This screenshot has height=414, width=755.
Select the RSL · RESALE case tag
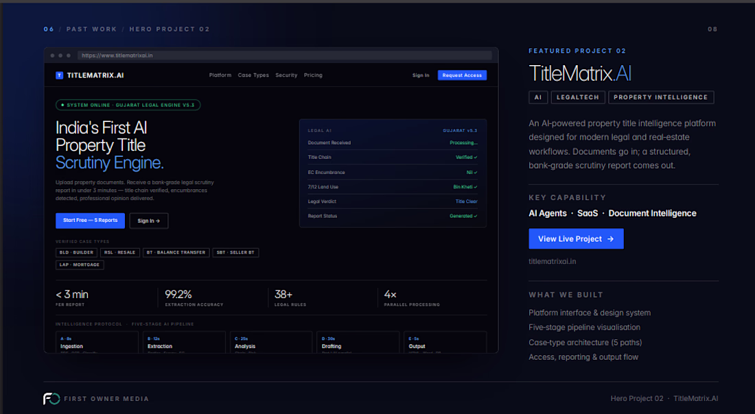click(120, 252)
